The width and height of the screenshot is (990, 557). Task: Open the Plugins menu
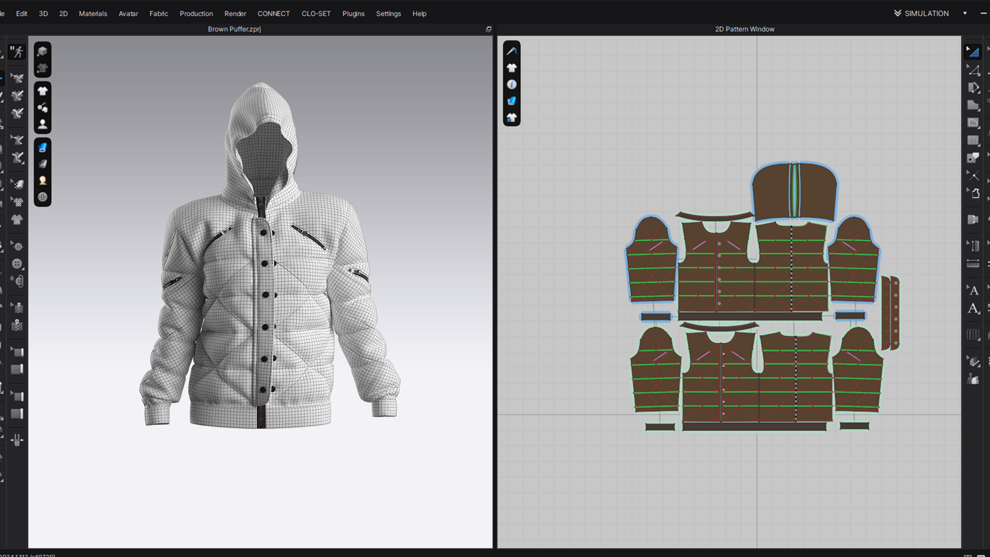click(x=353, y=13)
